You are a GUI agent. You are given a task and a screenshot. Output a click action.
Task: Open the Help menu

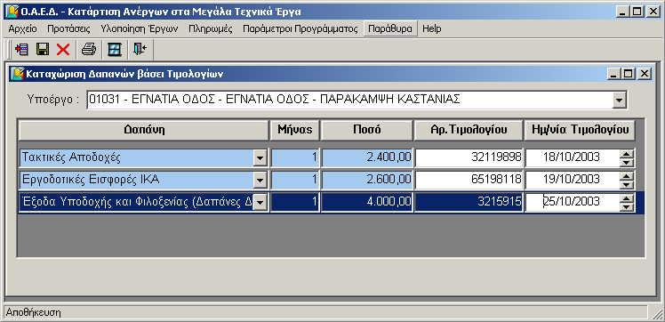(x=432, y=28)
